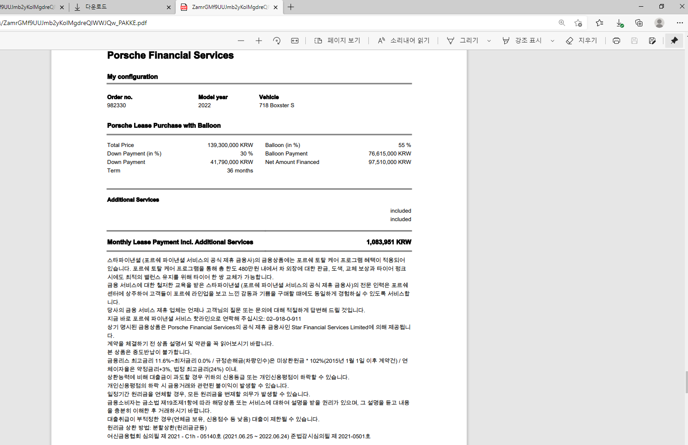This screenshot has height=445, width=688.
Task: Rotate the PDF page
Action: coord(277,41)
